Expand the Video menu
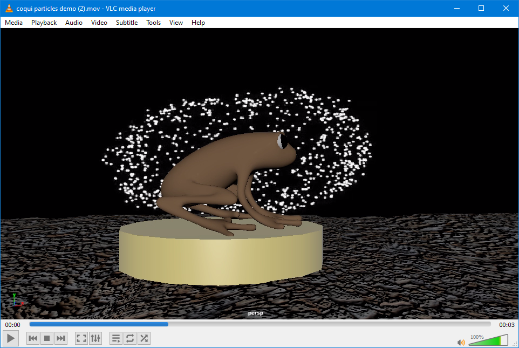 (x=99, y=23)
